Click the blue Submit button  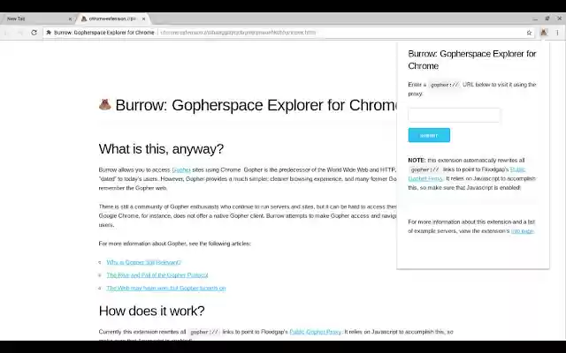[x=429, y=135]
